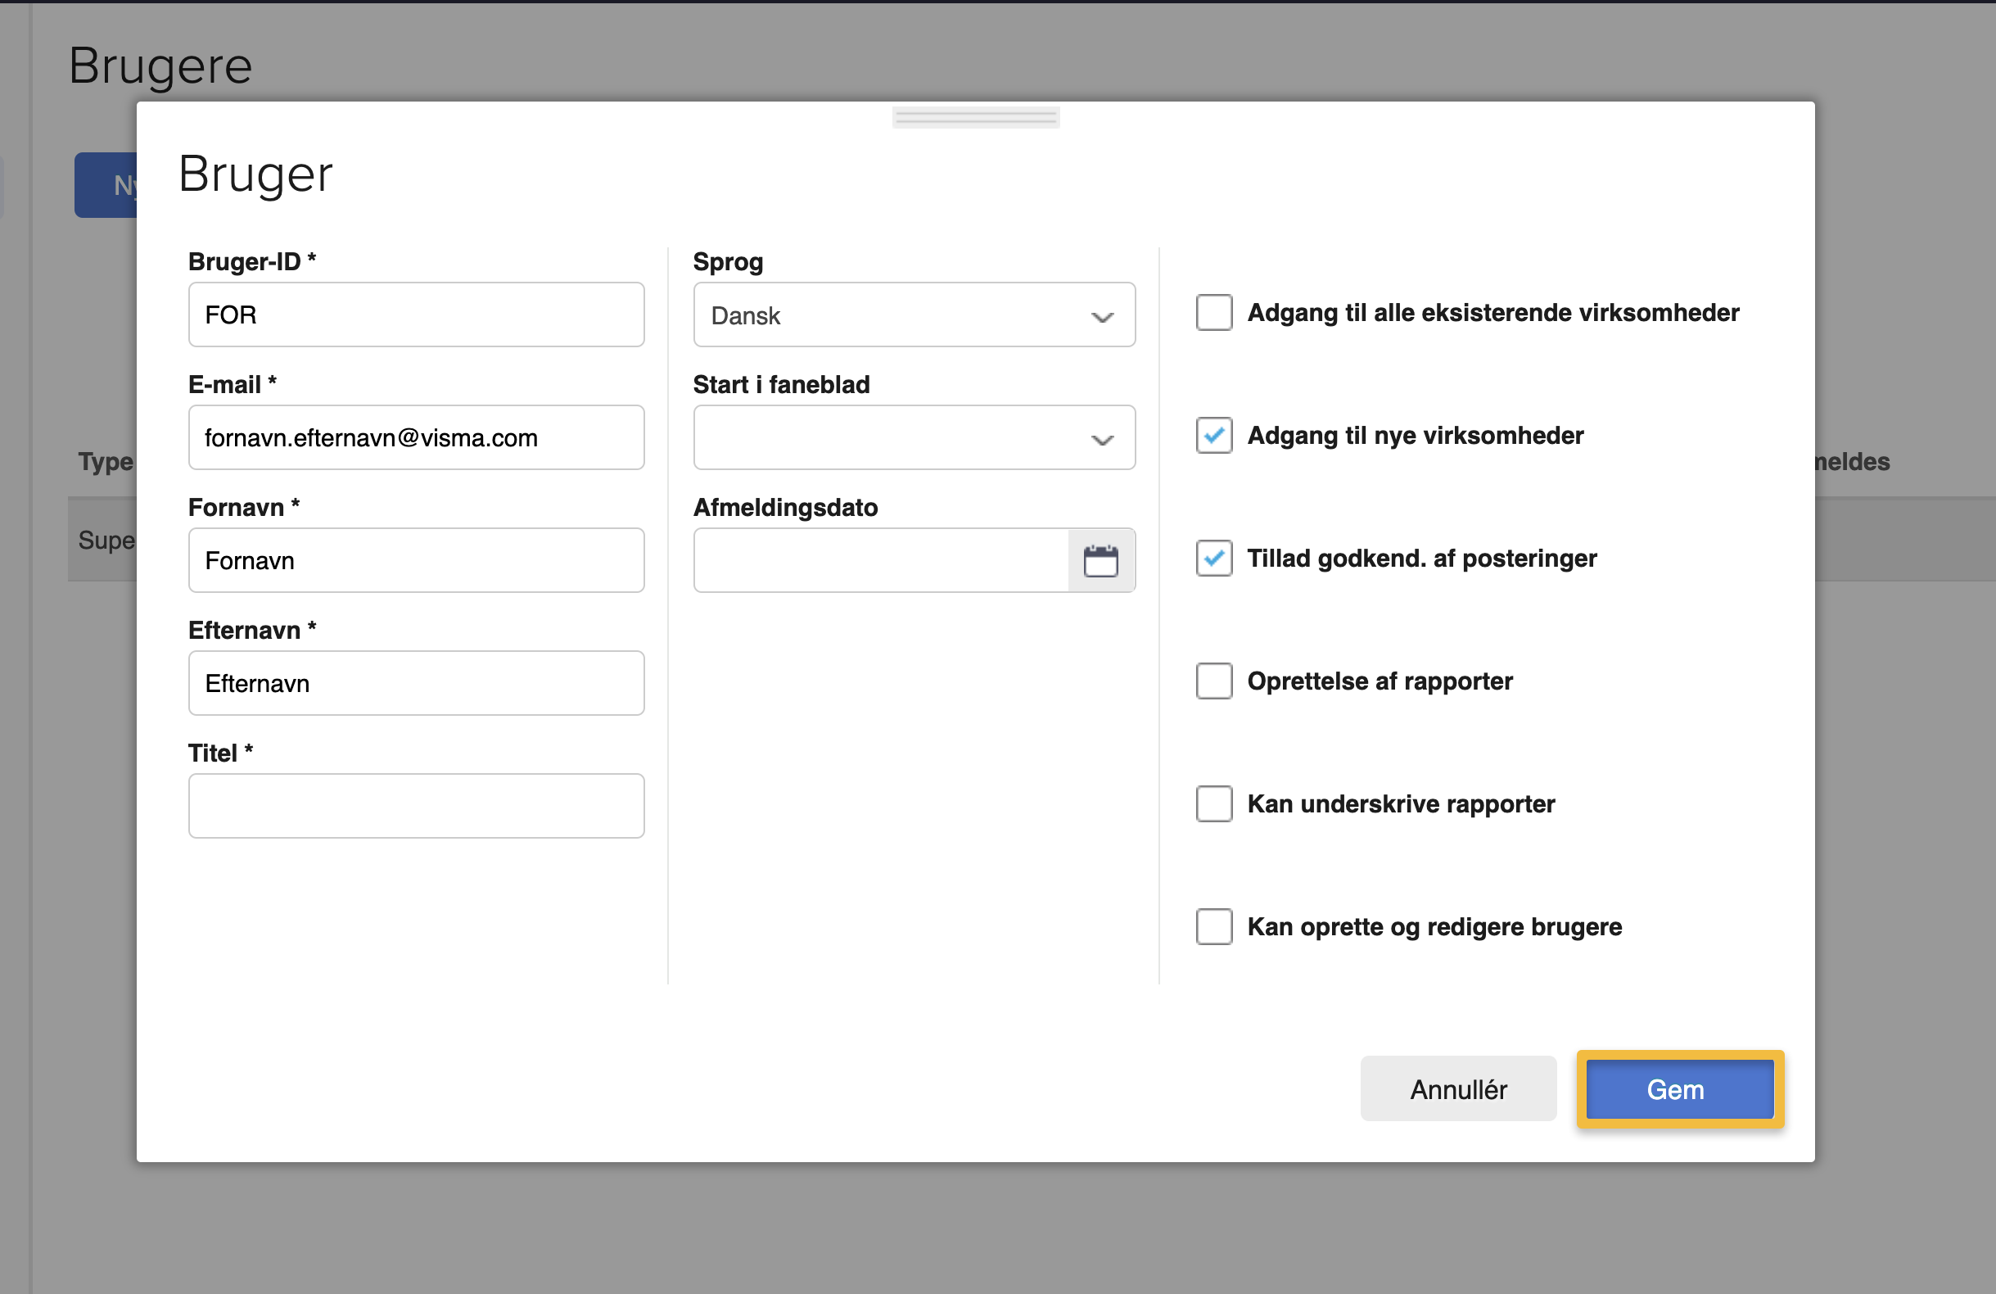This screenshot has height=1294, width=1996.
Task: Uncheck Adgang til nye virksomheder
Action: pos(1213,436)
